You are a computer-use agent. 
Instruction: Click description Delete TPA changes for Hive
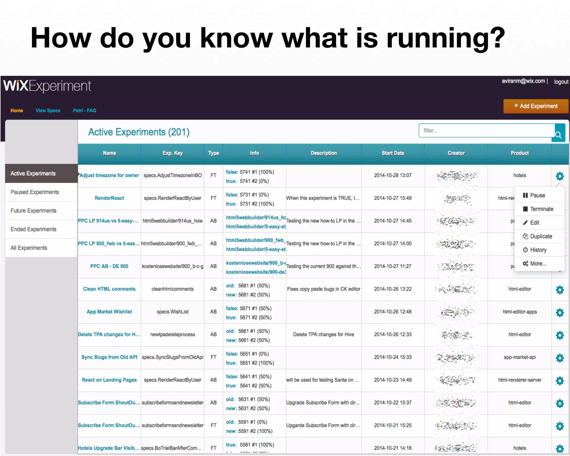point(324,335)
